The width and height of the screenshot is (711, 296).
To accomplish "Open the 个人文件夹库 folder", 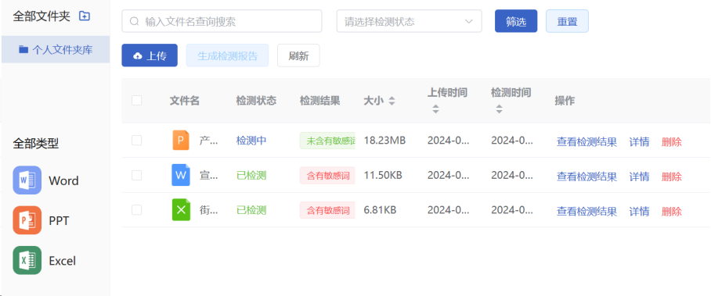I will [x=56, y=49].
